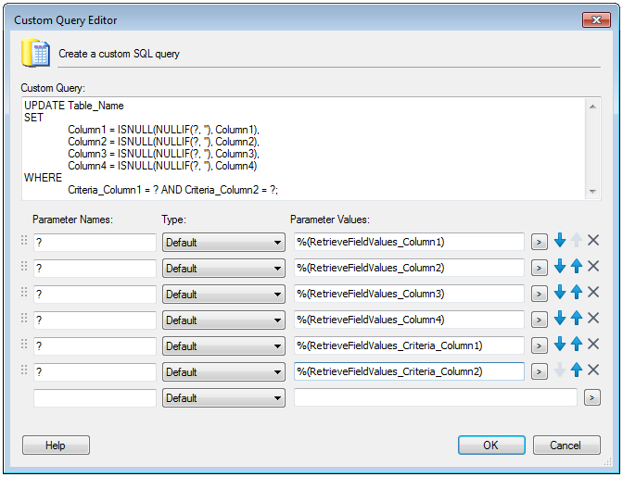Click into the empty Parameter Names field

[x=95, y=398]
